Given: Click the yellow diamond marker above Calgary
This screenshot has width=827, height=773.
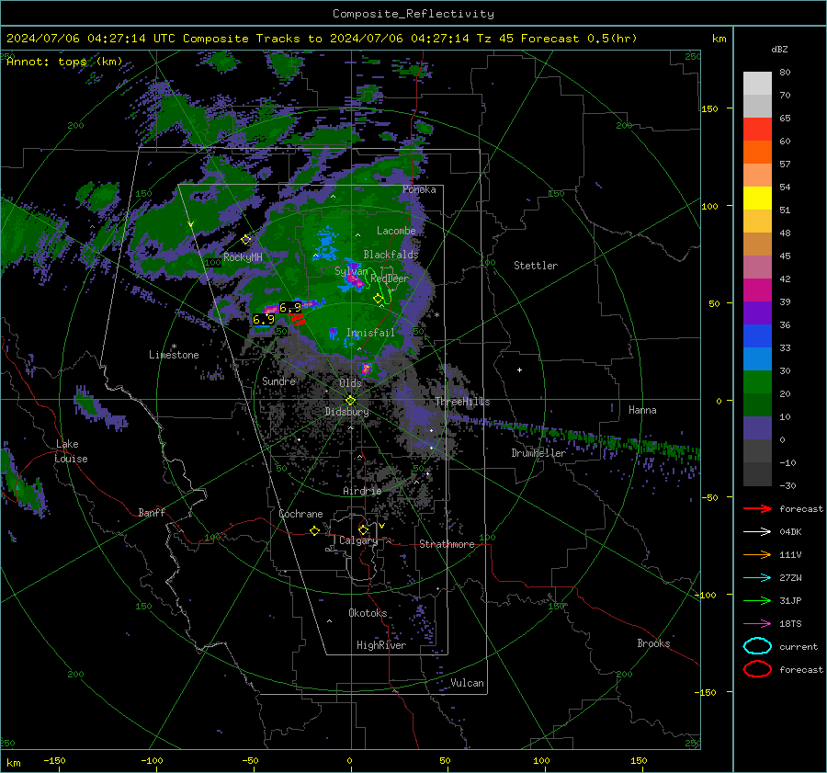Looking at the screenshot, I should click(x=363, y=529).
